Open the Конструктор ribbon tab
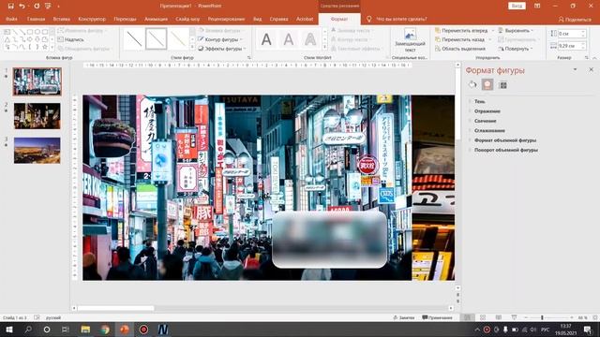 [x=92, y=19]
